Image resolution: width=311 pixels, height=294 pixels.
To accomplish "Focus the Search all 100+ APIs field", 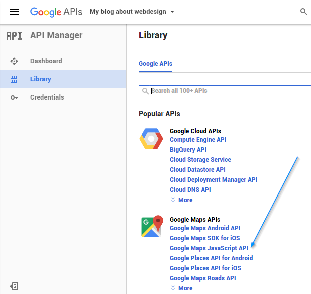I will tap(225, 91).
